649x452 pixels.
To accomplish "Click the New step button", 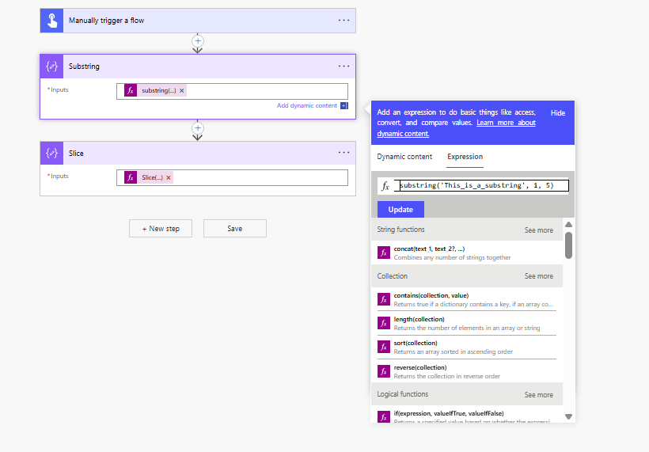I will click(161, 229).
